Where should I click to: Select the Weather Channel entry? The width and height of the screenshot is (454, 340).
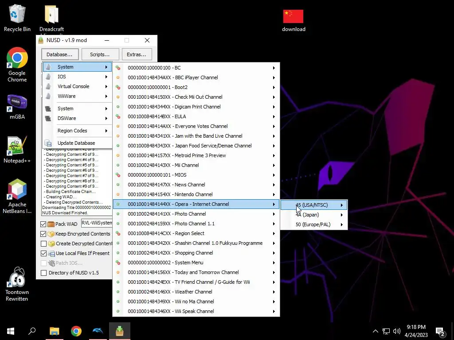pos(196,292)
